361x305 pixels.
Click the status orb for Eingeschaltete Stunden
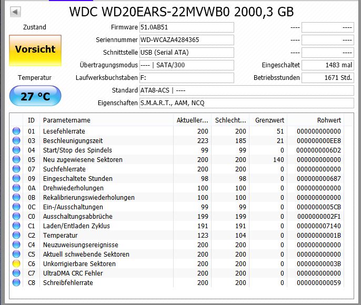coord(16,178)
